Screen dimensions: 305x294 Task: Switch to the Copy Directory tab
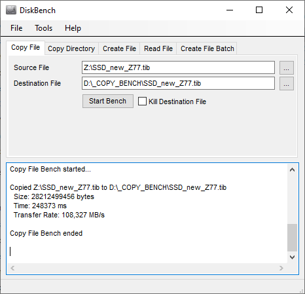[x=71, y=48]
